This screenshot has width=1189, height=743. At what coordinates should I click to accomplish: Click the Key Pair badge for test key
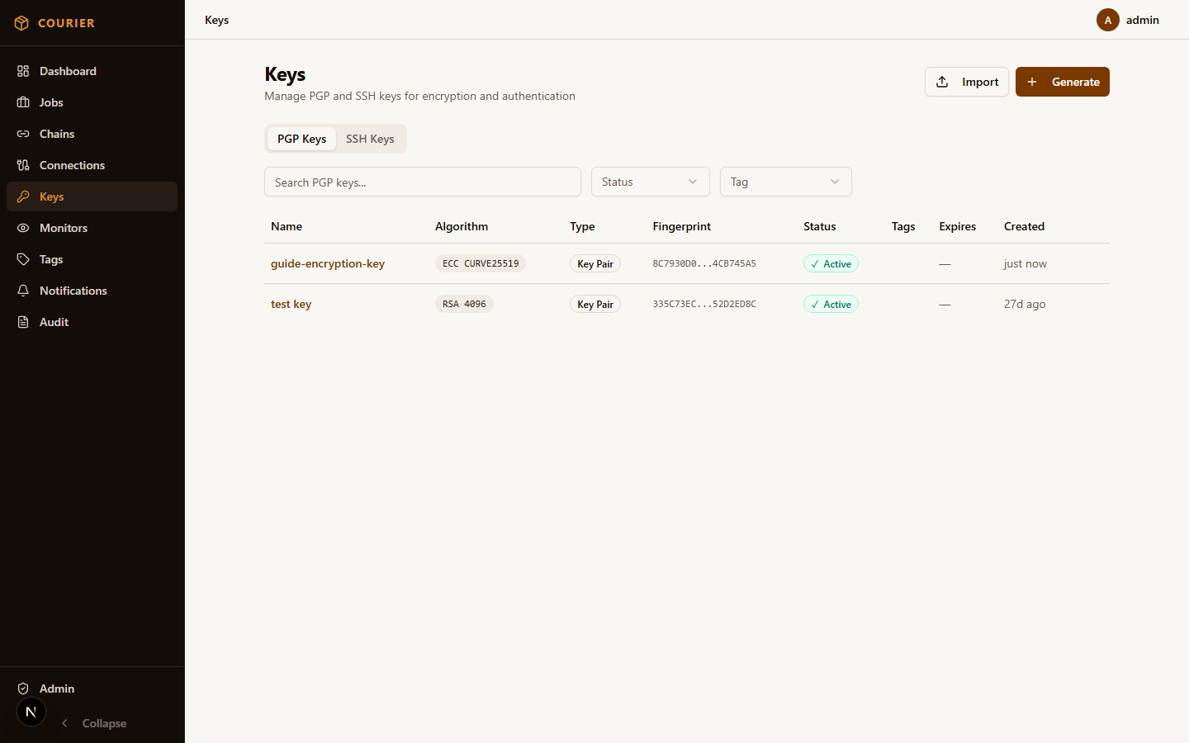point(594,304)
